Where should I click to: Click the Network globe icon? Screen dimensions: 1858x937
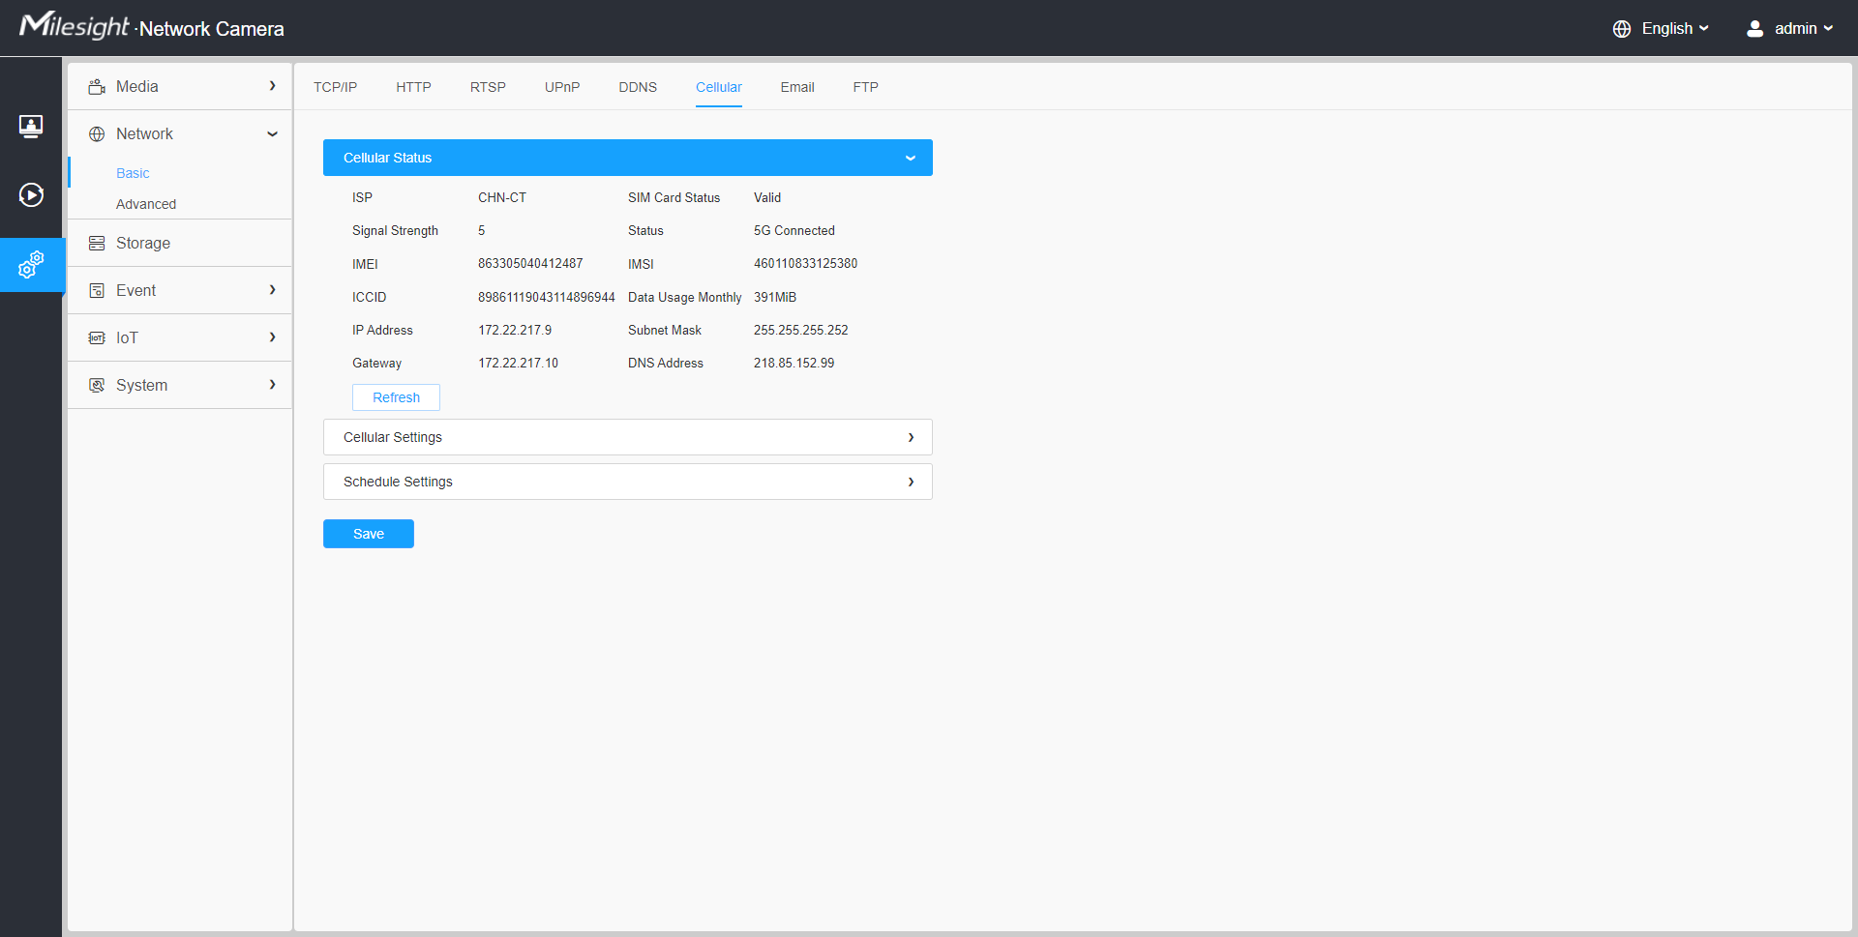pyautogui.click(x=97, y=134)
